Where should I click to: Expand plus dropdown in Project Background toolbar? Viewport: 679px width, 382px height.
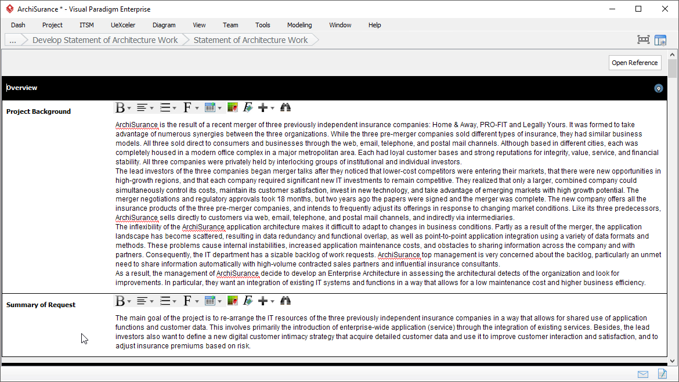[x=272, y=109]
